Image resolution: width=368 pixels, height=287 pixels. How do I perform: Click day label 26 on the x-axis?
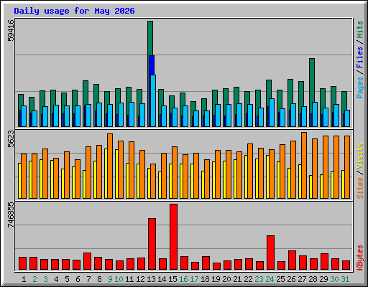pyautogui.click(x=291, y=279)
